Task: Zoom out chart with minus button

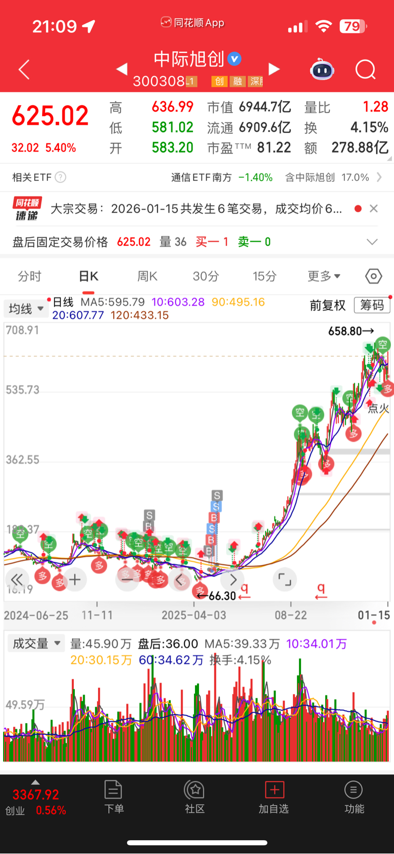Action: click(x=127, y=580)
